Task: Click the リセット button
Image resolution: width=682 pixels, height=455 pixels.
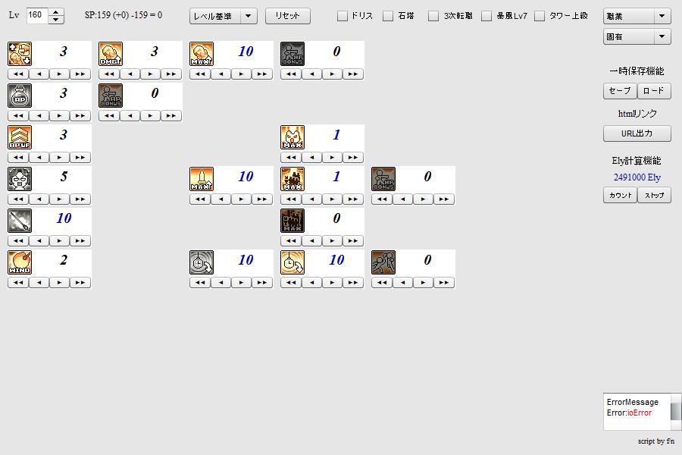Action: pos(287,16)
